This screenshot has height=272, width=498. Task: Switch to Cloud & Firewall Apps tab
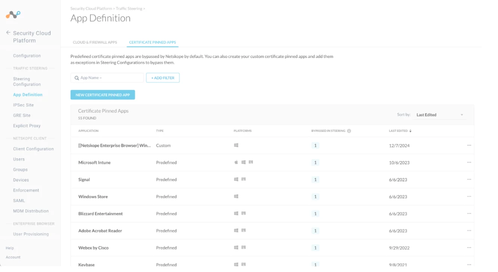(95, 42)
